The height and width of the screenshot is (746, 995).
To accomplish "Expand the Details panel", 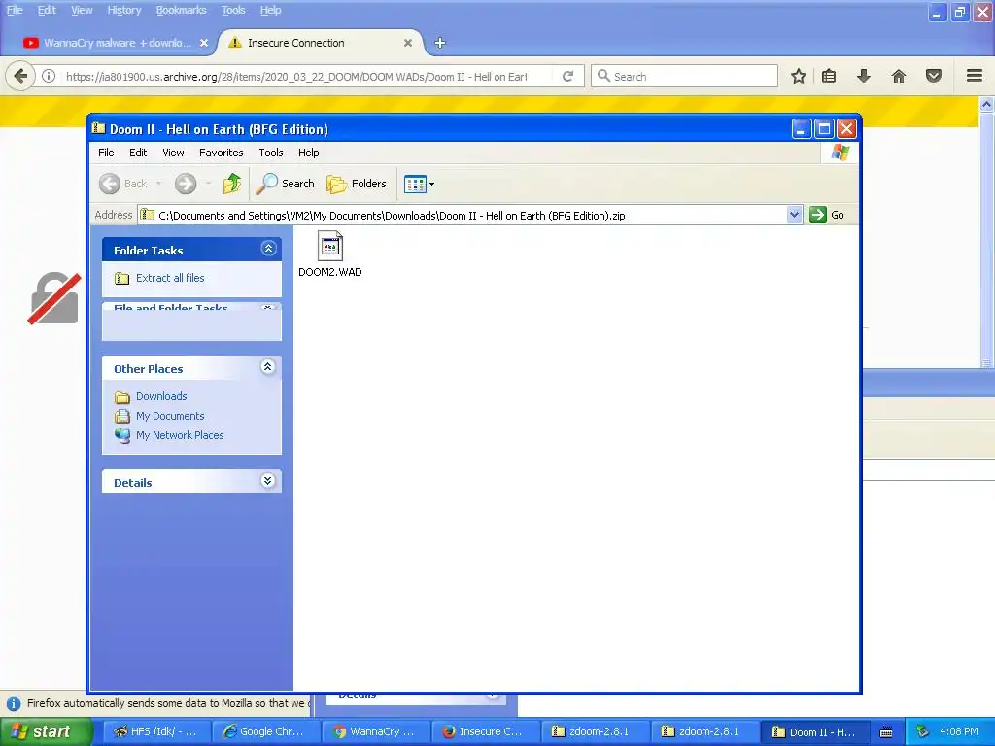I will 268,481.
